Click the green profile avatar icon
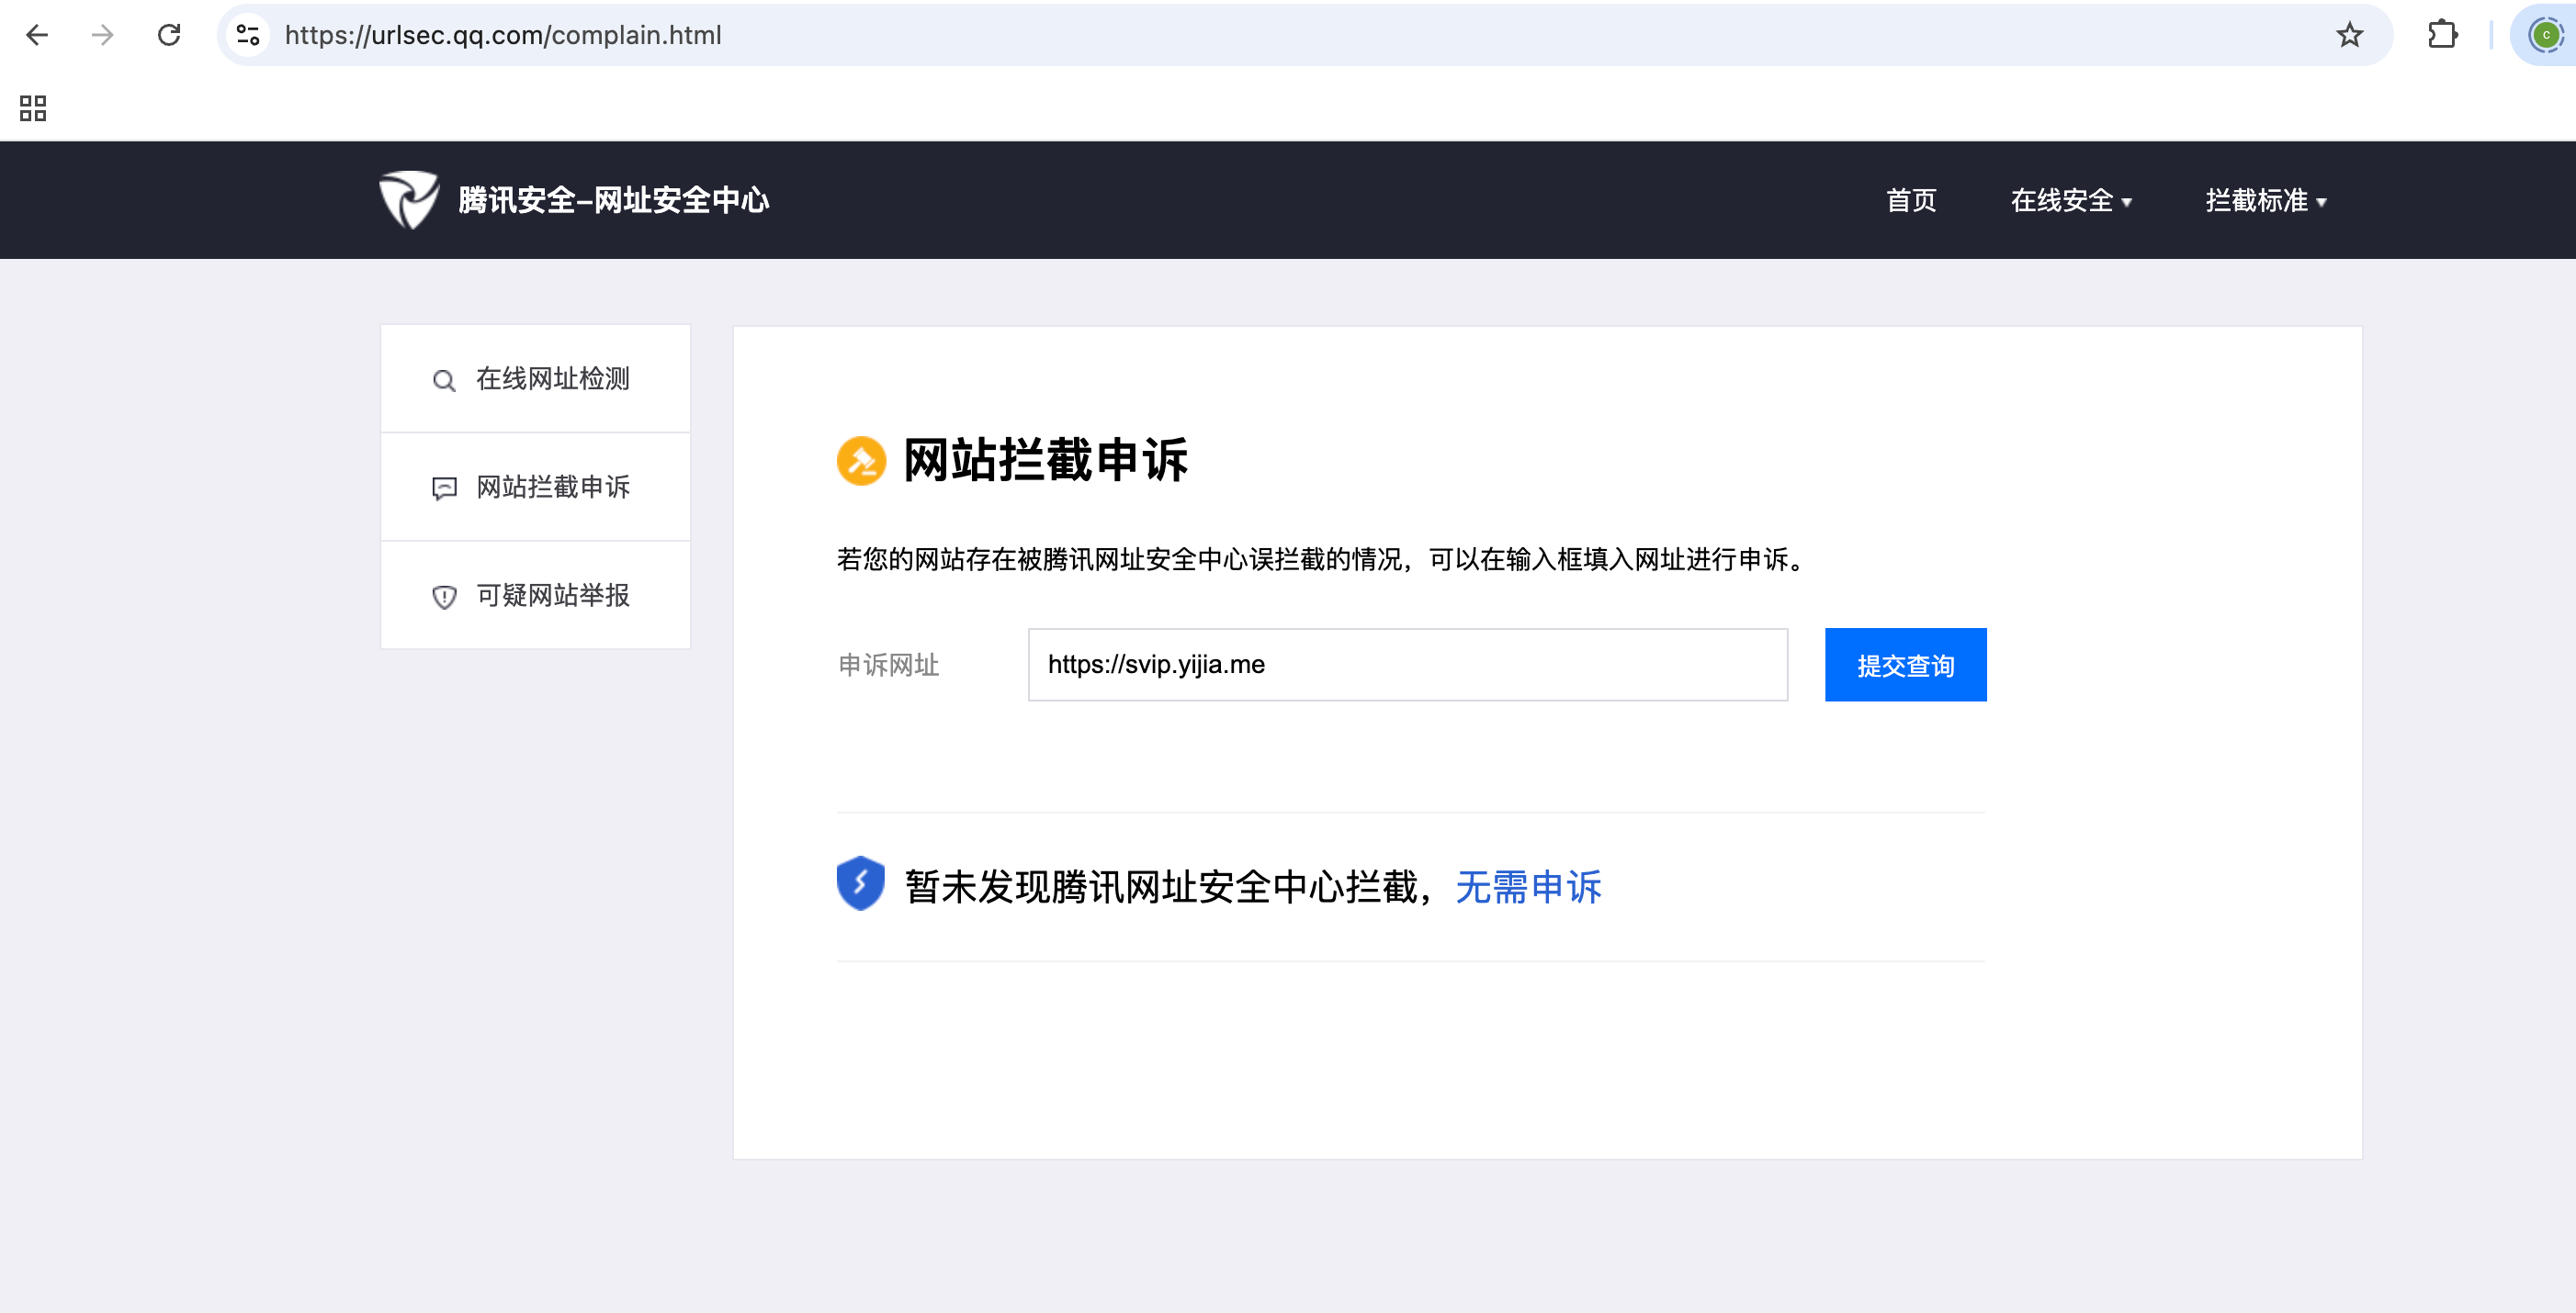The height and width of the screenshot is (1313, 2576). click(x=2544, y=35)
